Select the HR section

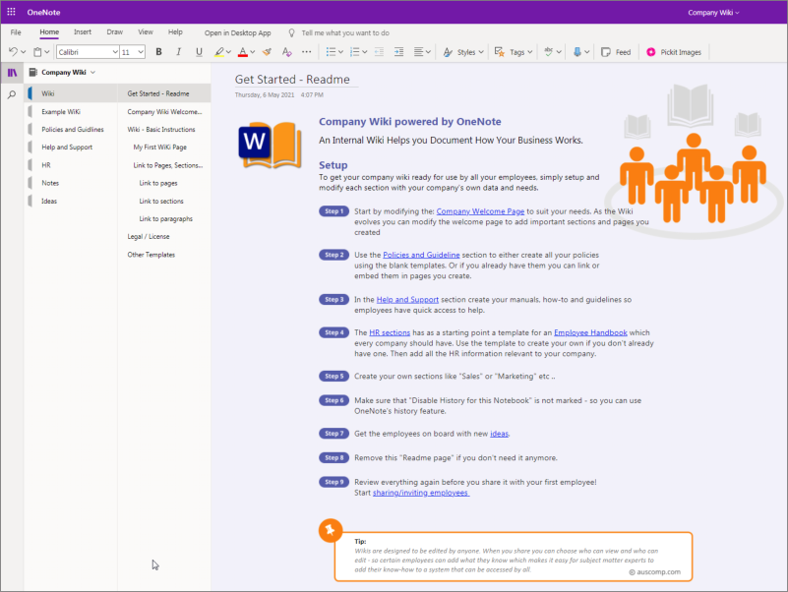[46, 165]
